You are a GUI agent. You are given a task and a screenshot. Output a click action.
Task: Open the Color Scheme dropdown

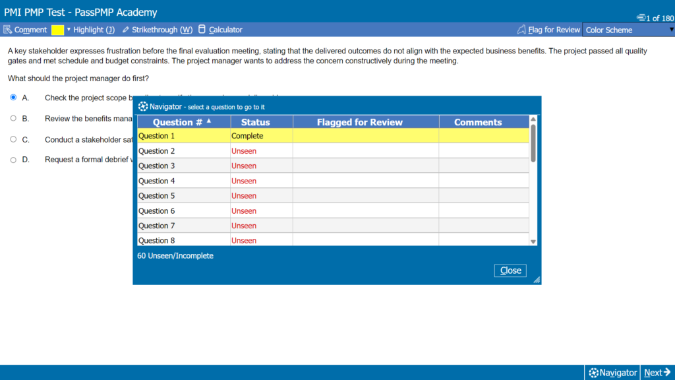coord(628,30)
